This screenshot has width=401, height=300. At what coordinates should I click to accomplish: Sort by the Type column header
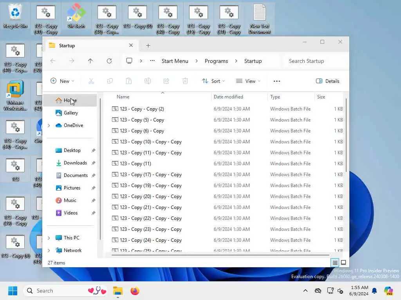point(291,97)
